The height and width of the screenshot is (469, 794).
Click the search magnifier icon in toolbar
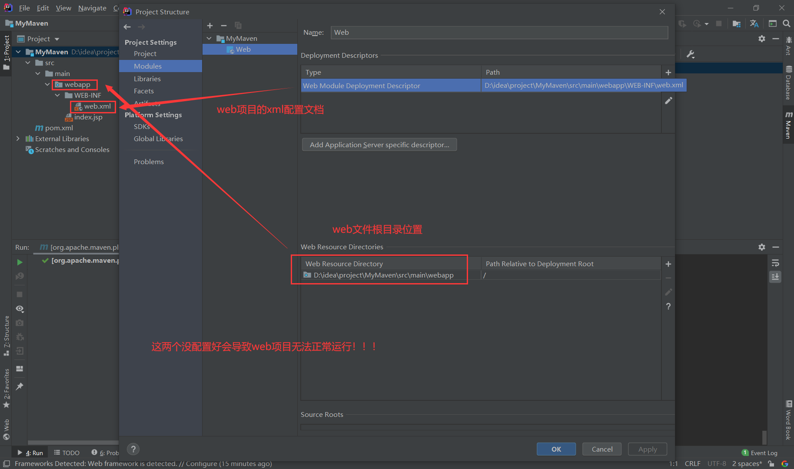786,23
